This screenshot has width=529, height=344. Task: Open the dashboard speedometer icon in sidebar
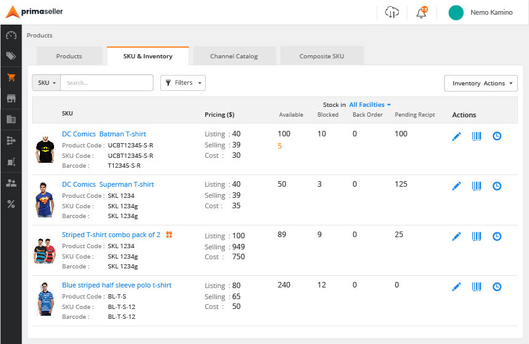pos(11,35)
